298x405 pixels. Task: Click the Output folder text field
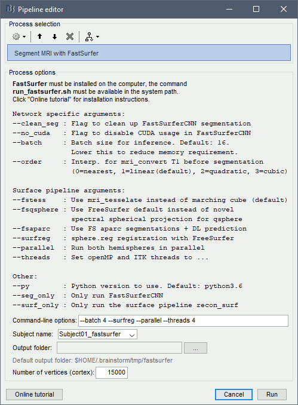click(x=119, y=348)
